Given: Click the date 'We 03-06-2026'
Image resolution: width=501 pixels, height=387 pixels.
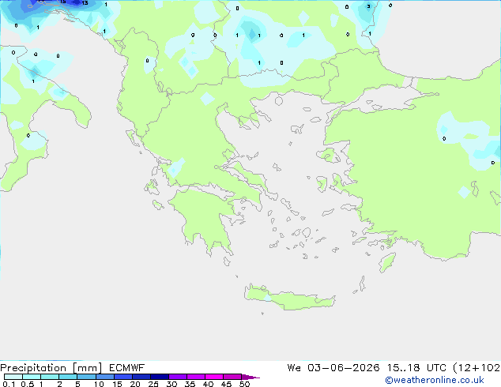Looking at the screenshot, I should pos(333,368).
